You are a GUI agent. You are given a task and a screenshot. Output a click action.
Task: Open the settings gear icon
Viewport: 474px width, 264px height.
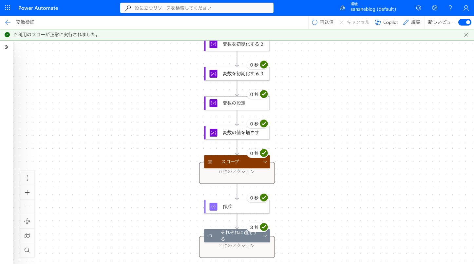click(434, 8)
